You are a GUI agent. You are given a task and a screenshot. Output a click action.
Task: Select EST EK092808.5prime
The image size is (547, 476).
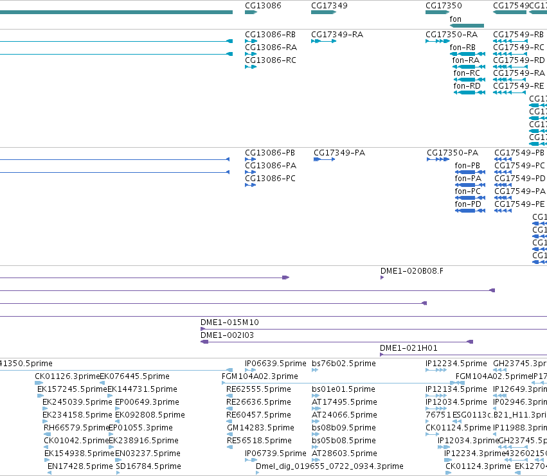150,416
